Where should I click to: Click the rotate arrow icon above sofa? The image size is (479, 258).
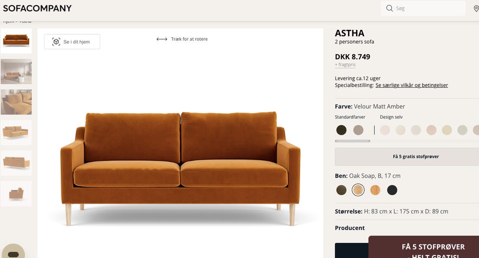(x=162, y=39)
